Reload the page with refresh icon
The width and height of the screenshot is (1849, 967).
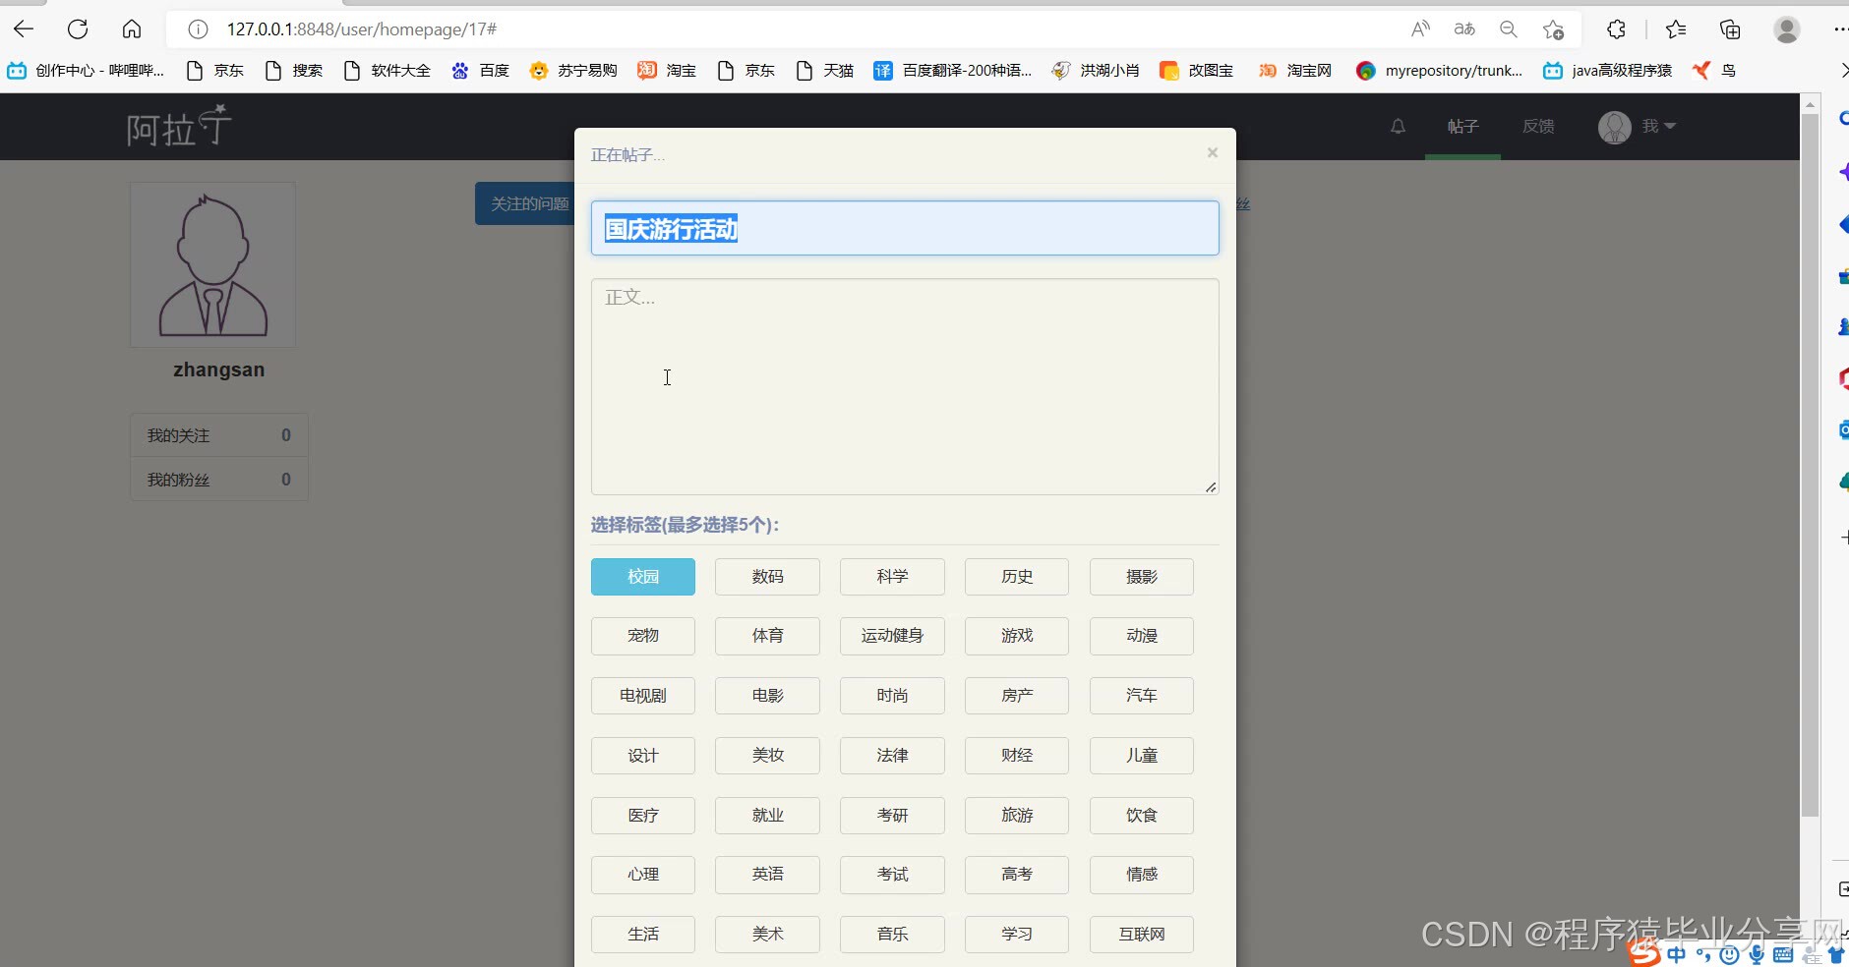click(78, 29)
